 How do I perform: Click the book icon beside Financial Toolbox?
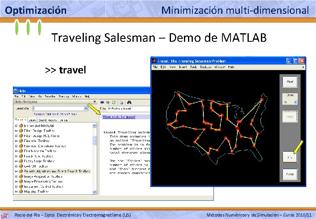21,141
